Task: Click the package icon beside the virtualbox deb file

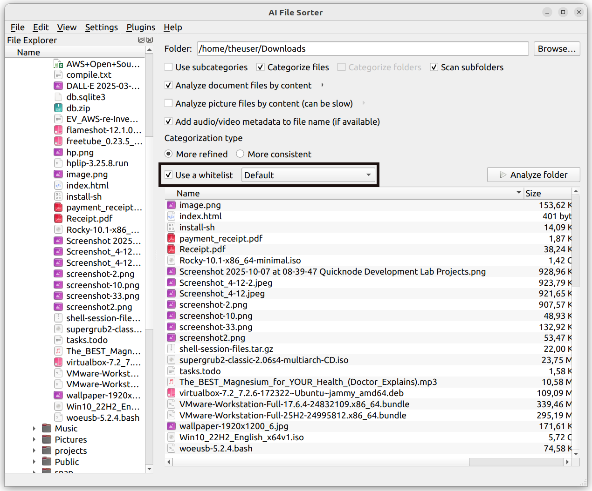Action: pos(171,393)
